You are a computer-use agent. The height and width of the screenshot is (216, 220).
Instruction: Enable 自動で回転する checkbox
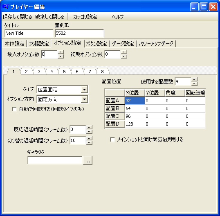pyautogui.click(x=14, y=109)
